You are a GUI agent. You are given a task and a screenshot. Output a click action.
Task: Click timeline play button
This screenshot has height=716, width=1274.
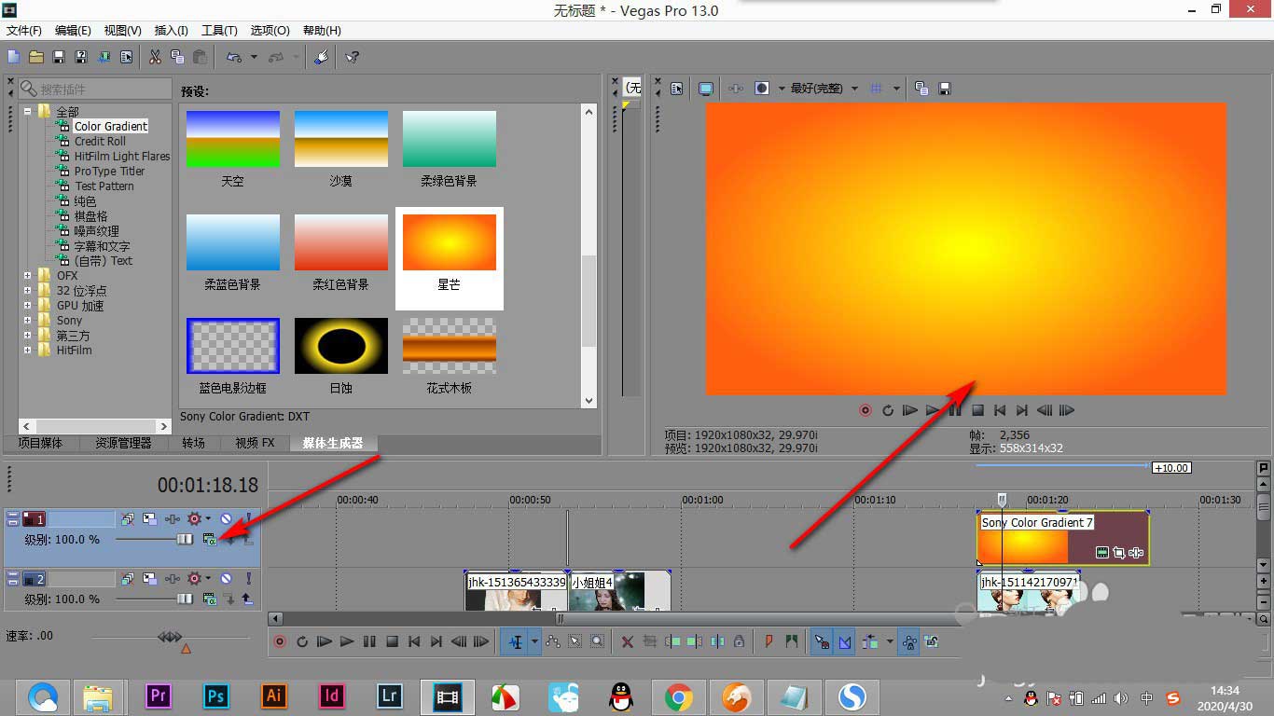[347, 641]
